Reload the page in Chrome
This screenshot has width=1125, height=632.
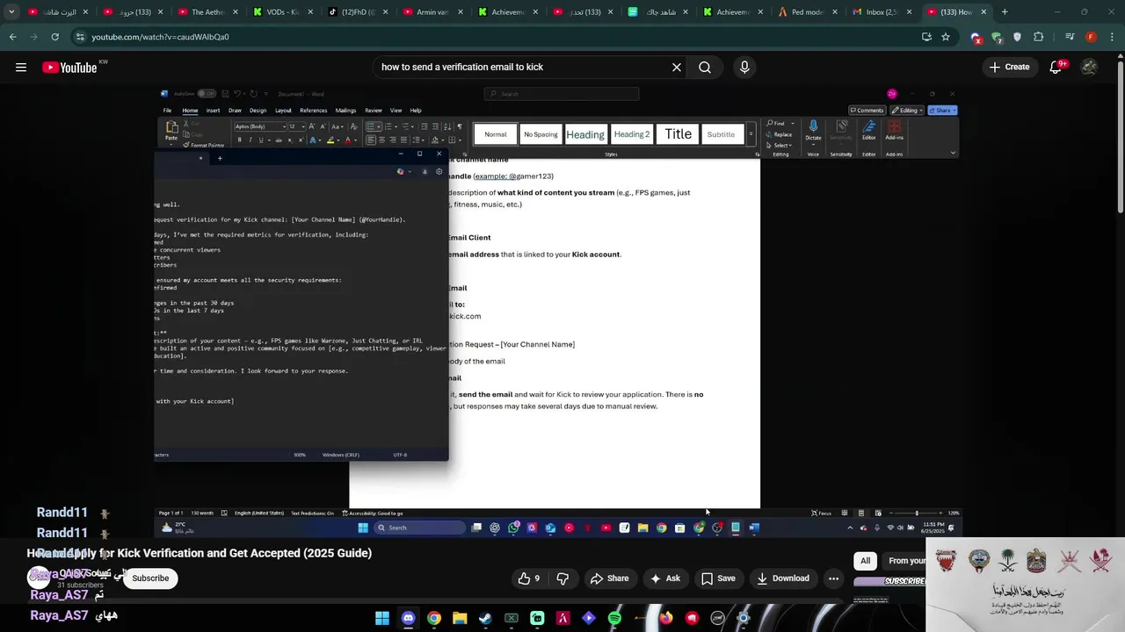[x=54, y=37]
